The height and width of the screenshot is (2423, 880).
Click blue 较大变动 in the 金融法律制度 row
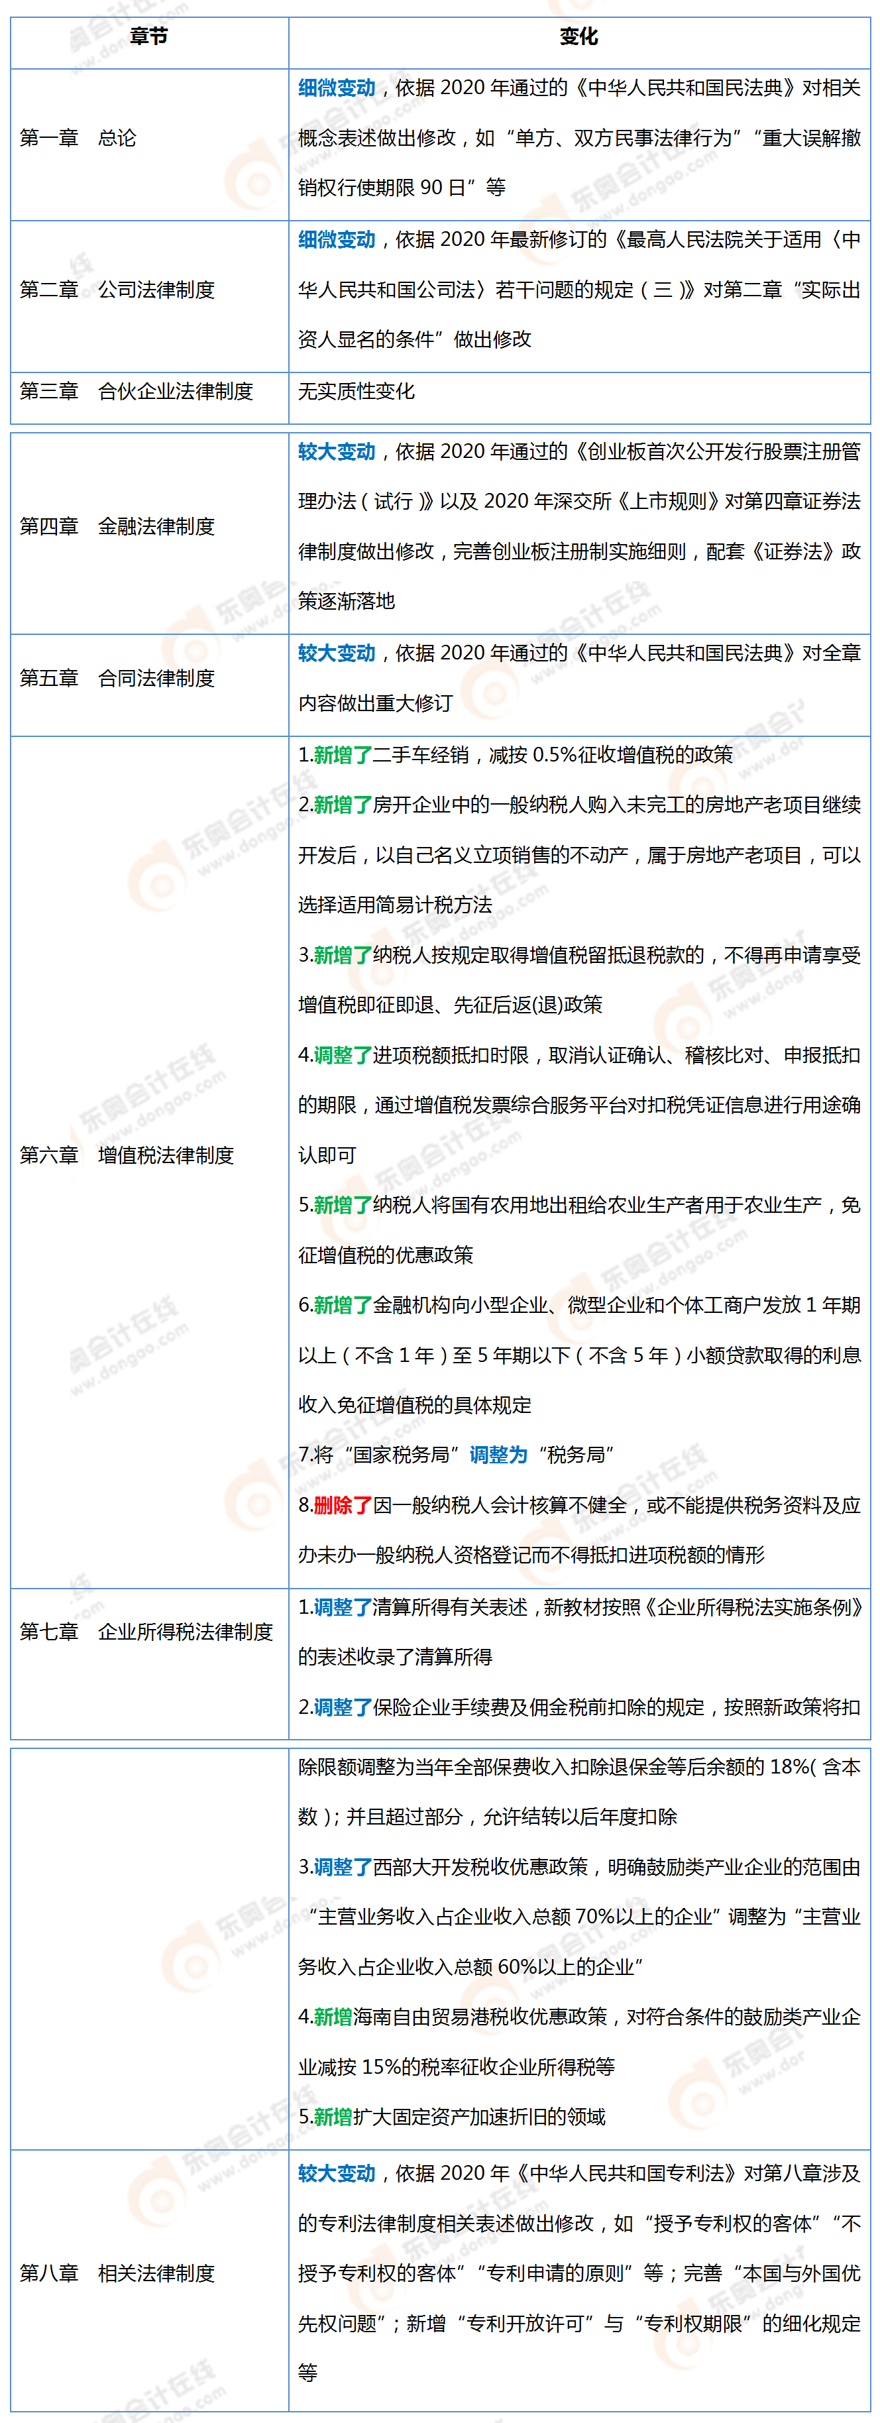337,451
